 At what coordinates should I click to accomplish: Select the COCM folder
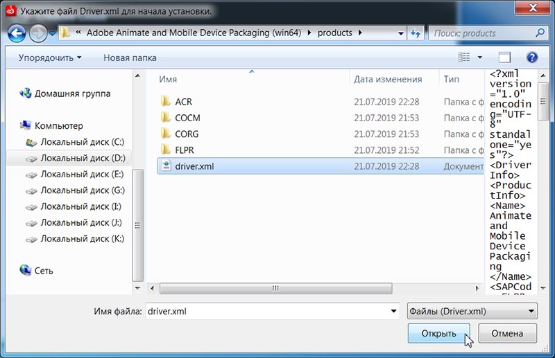coord(187,118)
